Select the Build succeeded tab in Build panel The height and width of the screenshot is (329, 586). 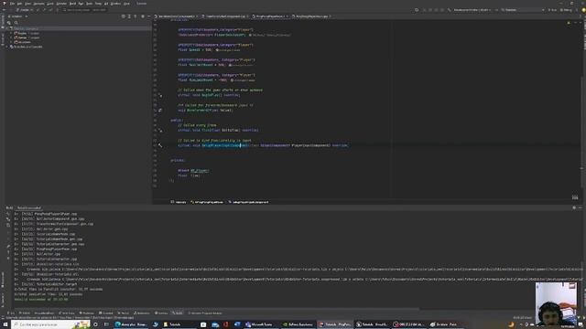[29, 207]
